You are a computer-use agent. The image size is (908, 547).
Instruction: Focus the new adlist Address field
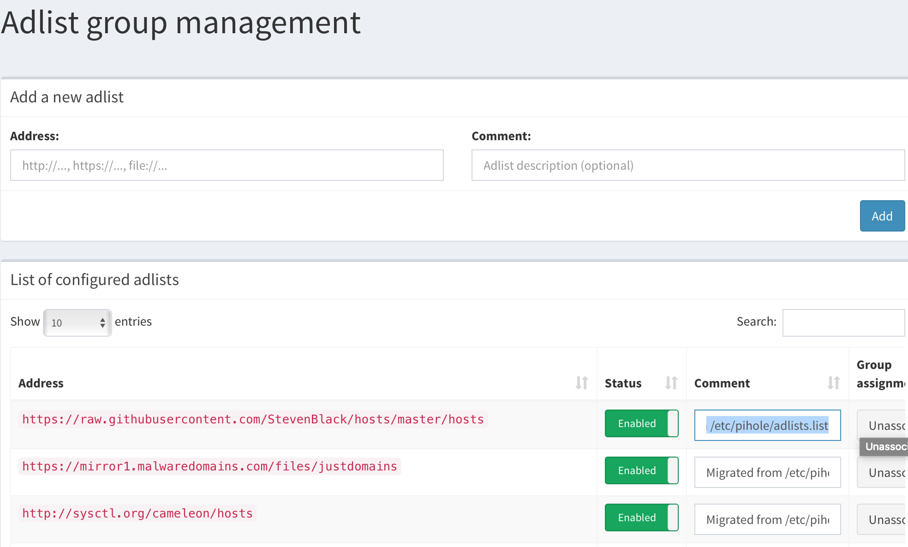227,165
